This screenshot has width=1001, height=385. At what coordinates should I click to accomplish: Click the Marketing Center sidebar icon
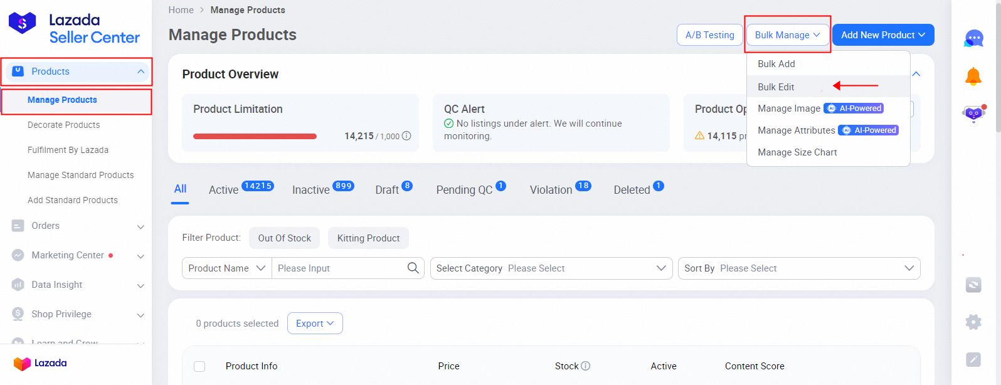pyautogui.click(x=18, y=255)
